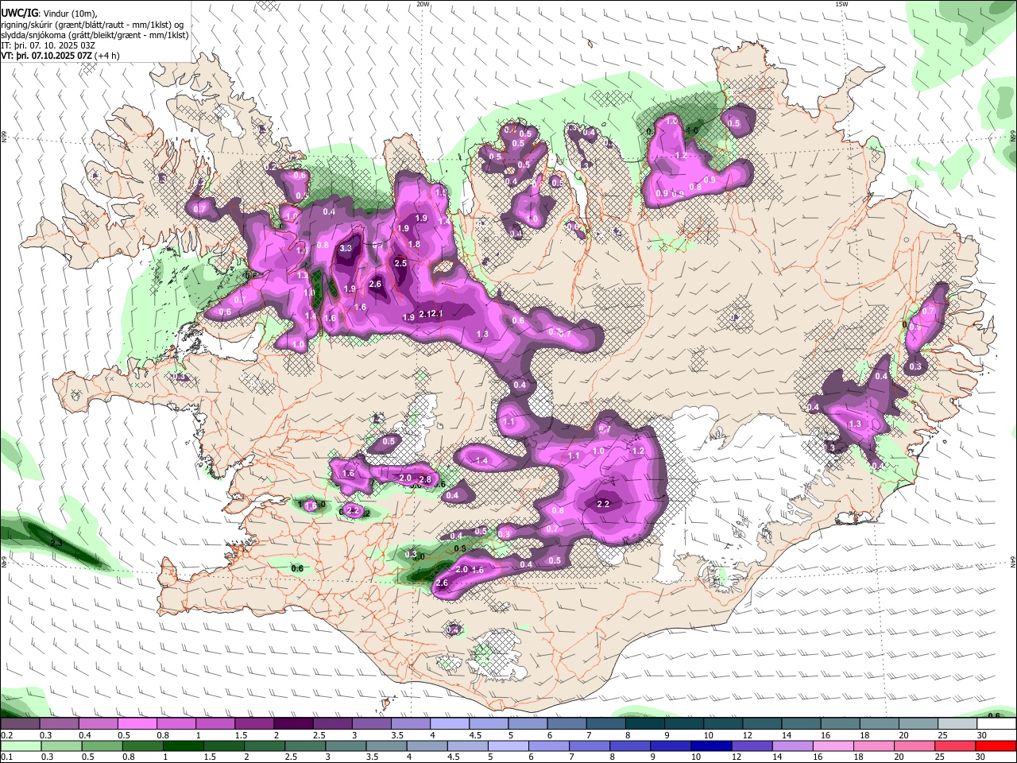1017x763 pixels.
Task: Click the white 30 swatch ending the snow legend
Action: tap(997, 724)
